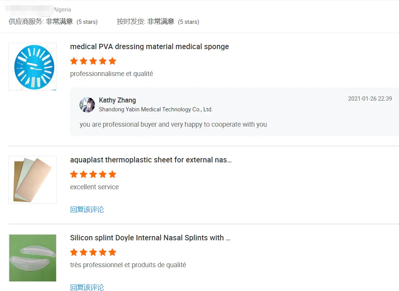Click the star rating for Silicon splint review
The width and height of the screenshot is (399, 291).
click(93, 252)
